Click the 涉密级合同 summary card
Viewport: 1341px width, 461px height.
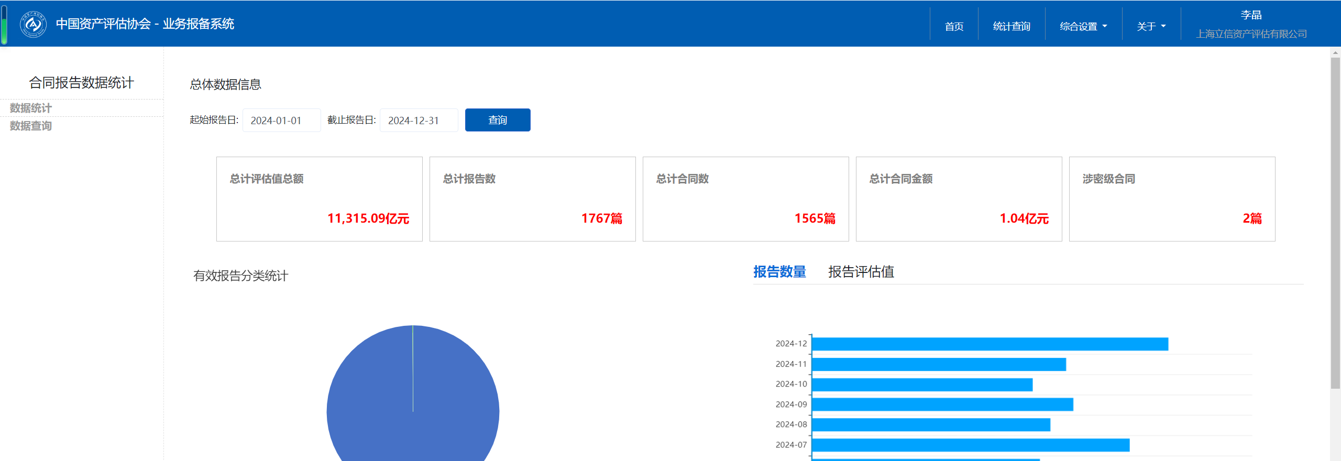[x=1172, y=199]
